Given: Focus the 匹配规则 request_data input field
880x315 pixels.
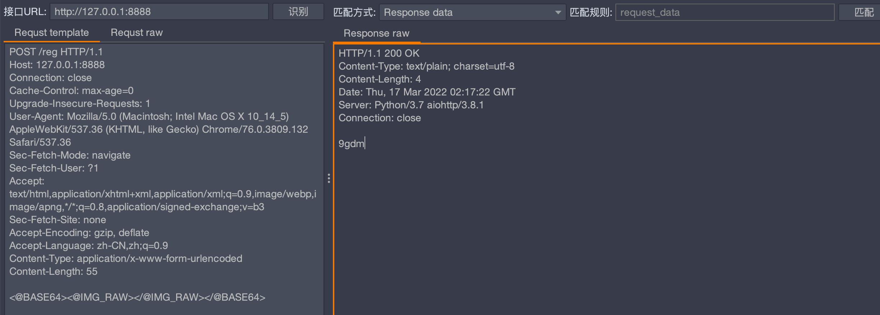Looking at the screenshot, I should pos(724,13).
